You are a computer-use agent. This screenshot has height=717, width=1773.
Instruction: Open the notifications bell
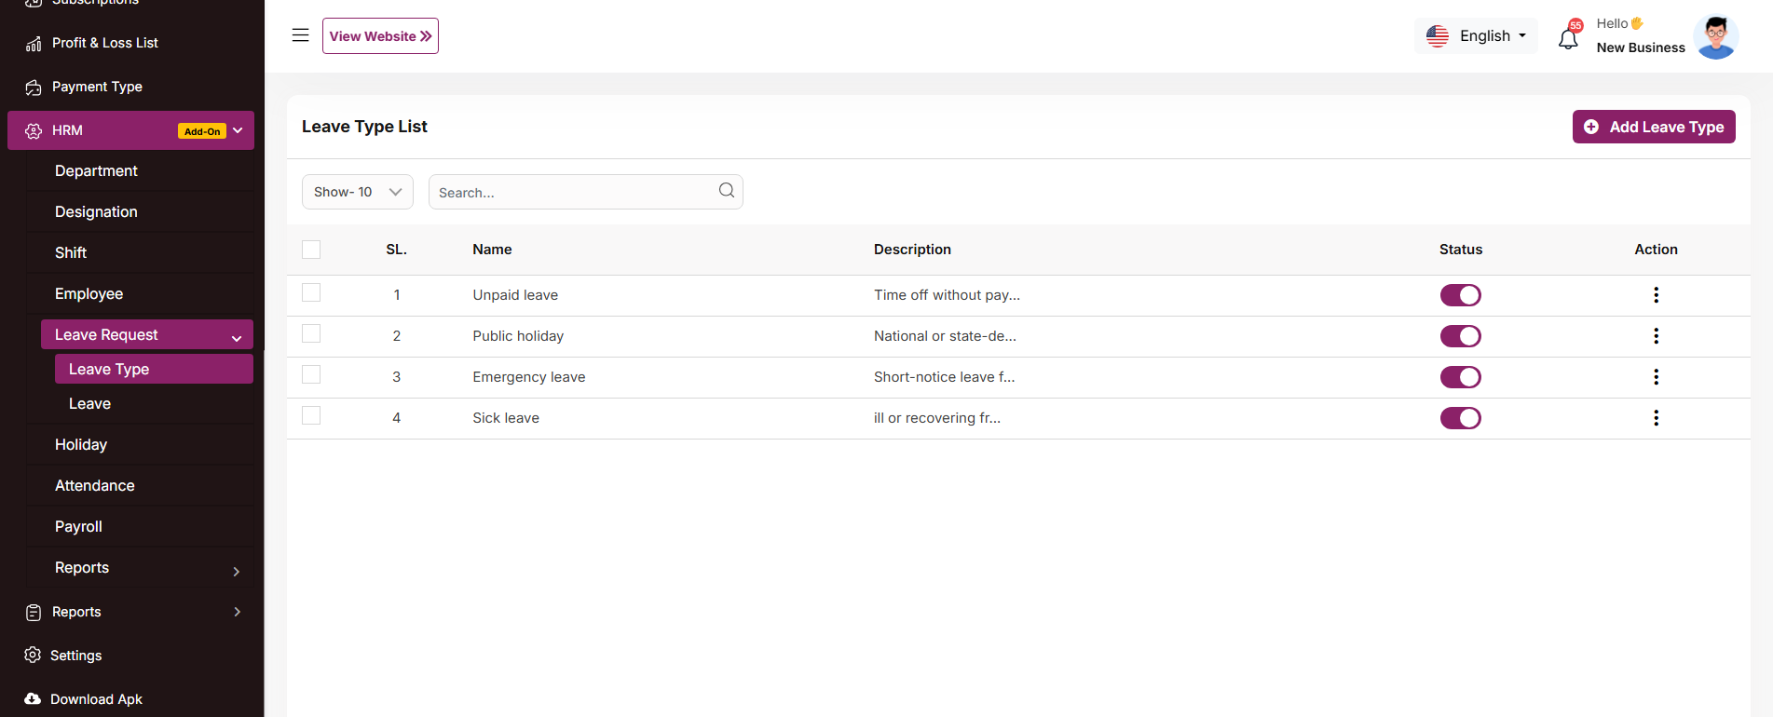1568,38
